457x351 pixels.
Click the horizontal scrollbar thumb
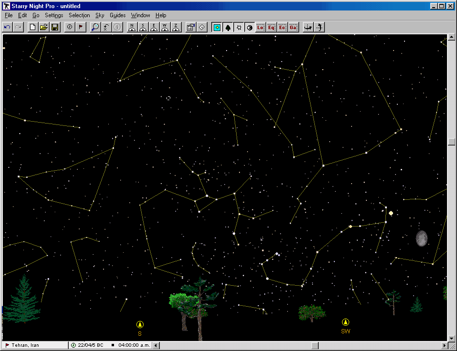pyautogui.click(x=315, y=345)
